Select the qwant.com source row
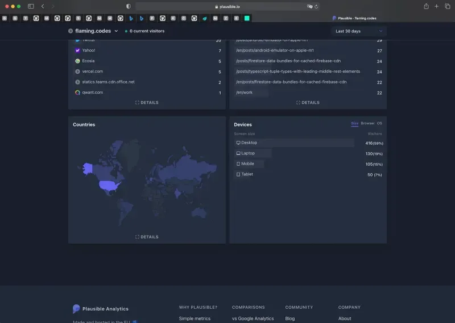Viewport: 455px width, 323px height. [147, 93]
